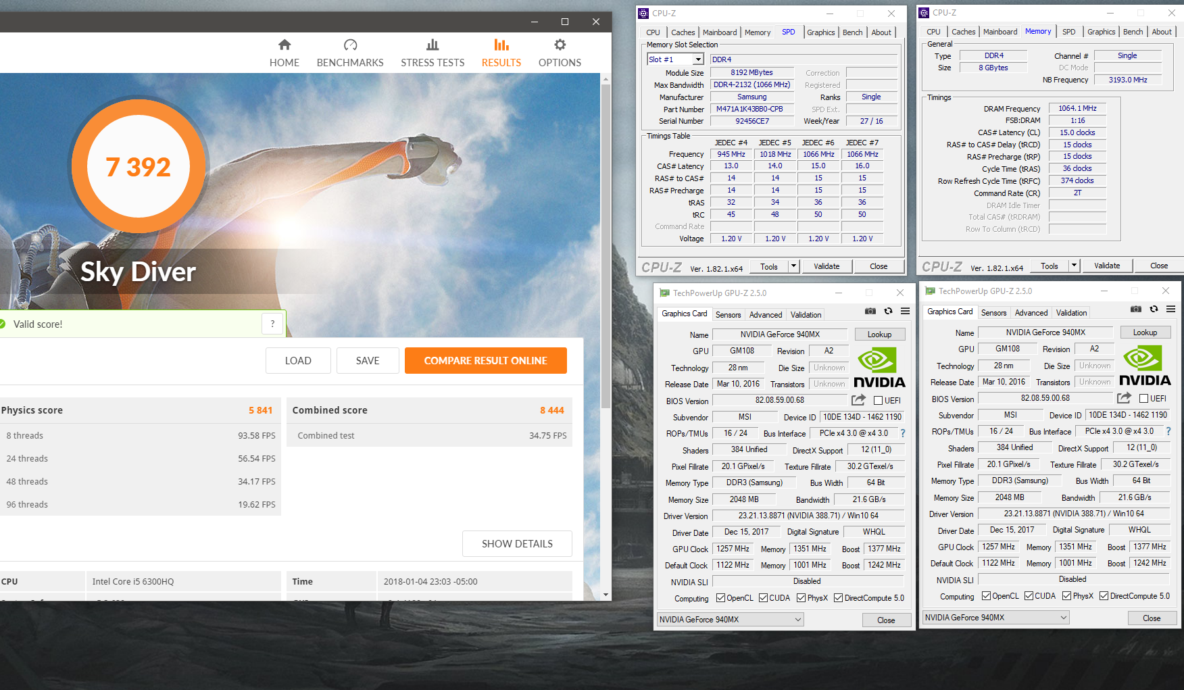Open GPU selector dropdown in left GPU-Z

point(731,619)
